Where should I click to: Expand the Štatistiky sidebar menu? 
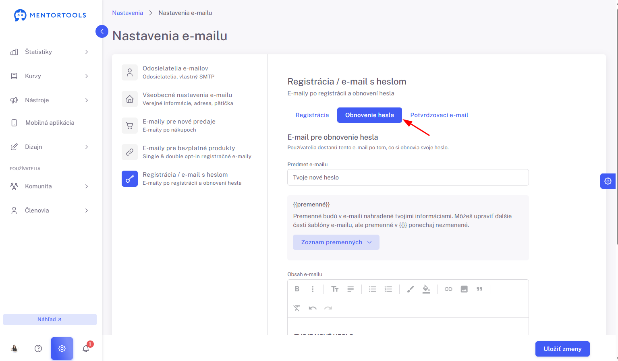(49, 52)
